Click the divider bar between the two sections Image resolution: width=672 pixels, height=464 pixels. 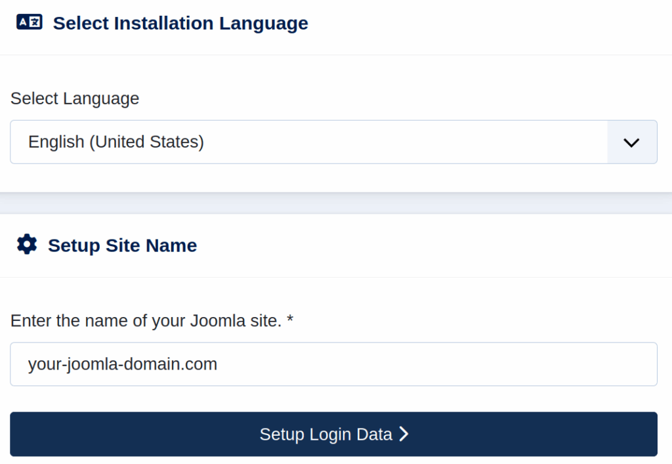coord(336,200)
